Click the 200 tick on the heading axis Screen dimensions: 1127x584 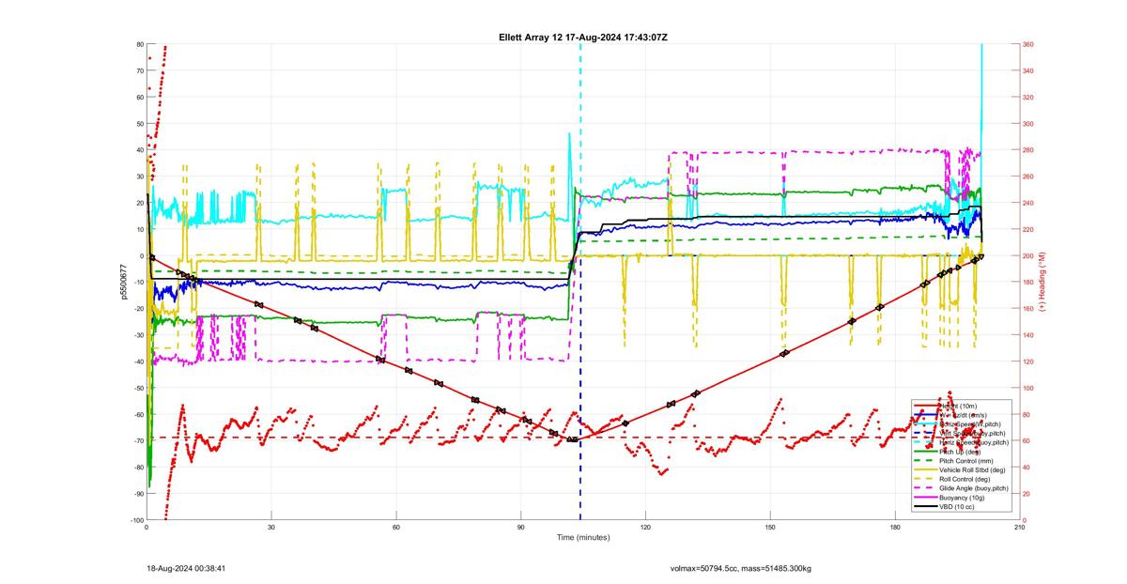(x=1029, y=255)
